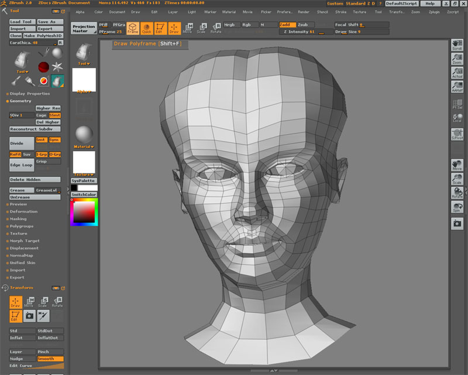Open the Stroke menu
Viewport: 468px width, 375px height.
[340, 12]
